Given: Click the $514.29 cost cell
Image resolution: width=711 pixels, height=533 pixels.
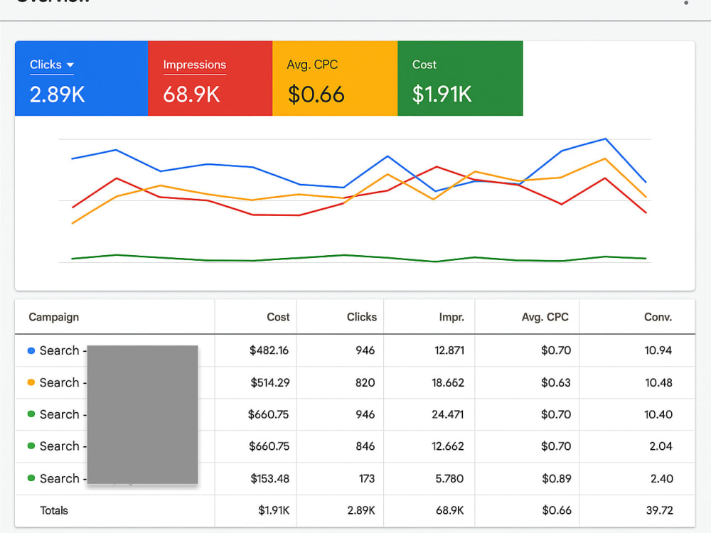Looking at the screenshot, I should pyautogui.click(x=269, y=382).
